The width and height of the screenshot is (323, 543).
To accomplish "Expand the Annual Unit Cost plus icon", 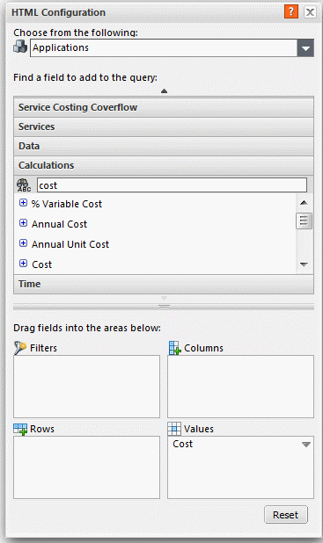I will (x=23, y=243).
